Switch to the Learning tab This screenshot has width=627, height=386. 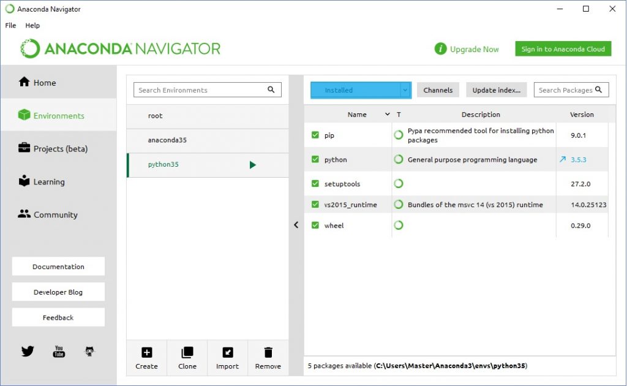tap(49, 182)
